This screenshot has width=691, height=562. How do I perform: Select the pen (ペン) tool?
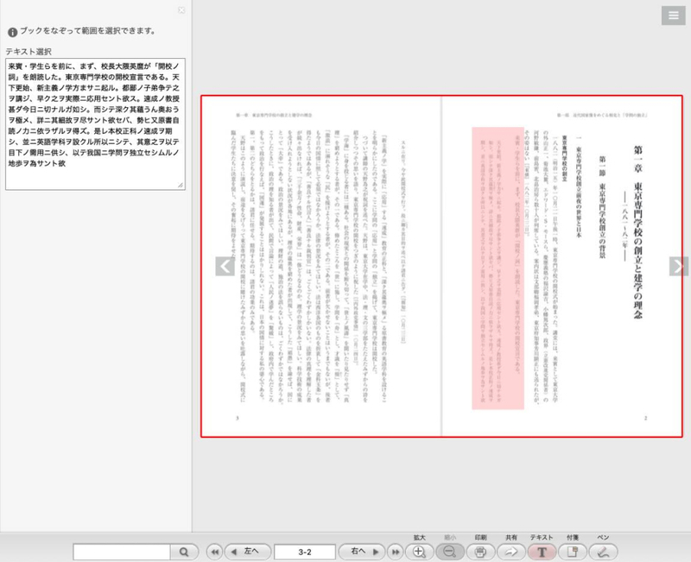(x=603, y=551)
